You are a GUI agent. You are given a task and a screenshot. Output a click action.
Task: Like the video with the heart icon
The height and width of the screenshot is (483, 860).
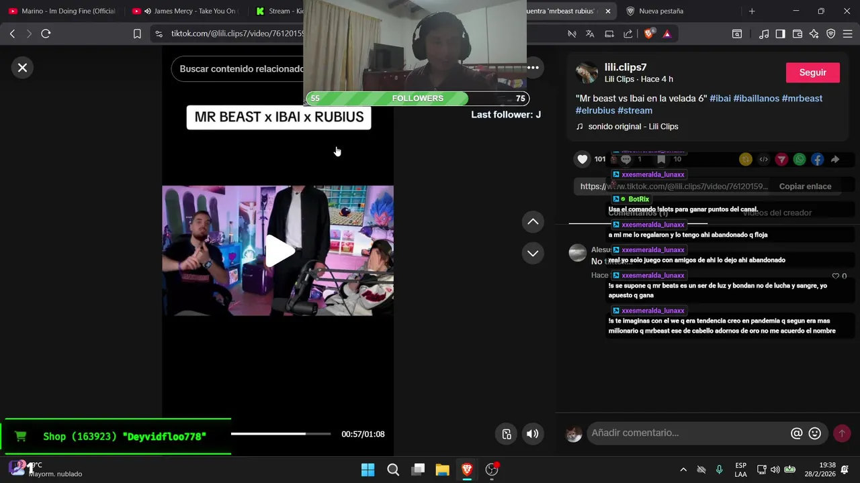[583, 159]
